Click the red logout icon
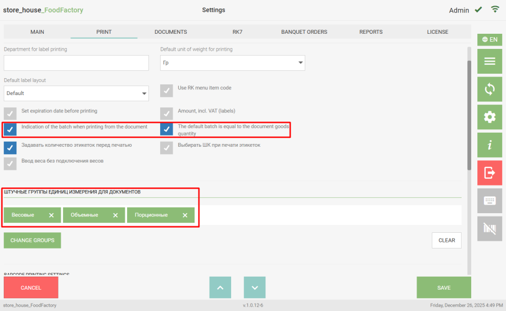Image resolution: width=506 pixels, height=311 pixels. pyautogui.click(x=489, y=173)
